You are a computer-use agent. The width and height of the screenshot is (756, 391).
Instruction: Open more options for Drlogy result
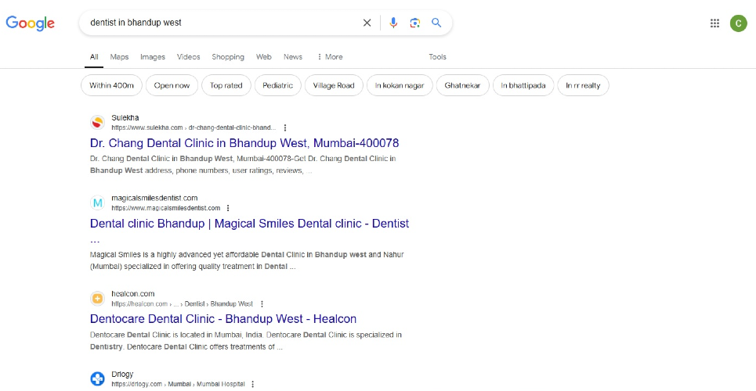pos(252,384)
